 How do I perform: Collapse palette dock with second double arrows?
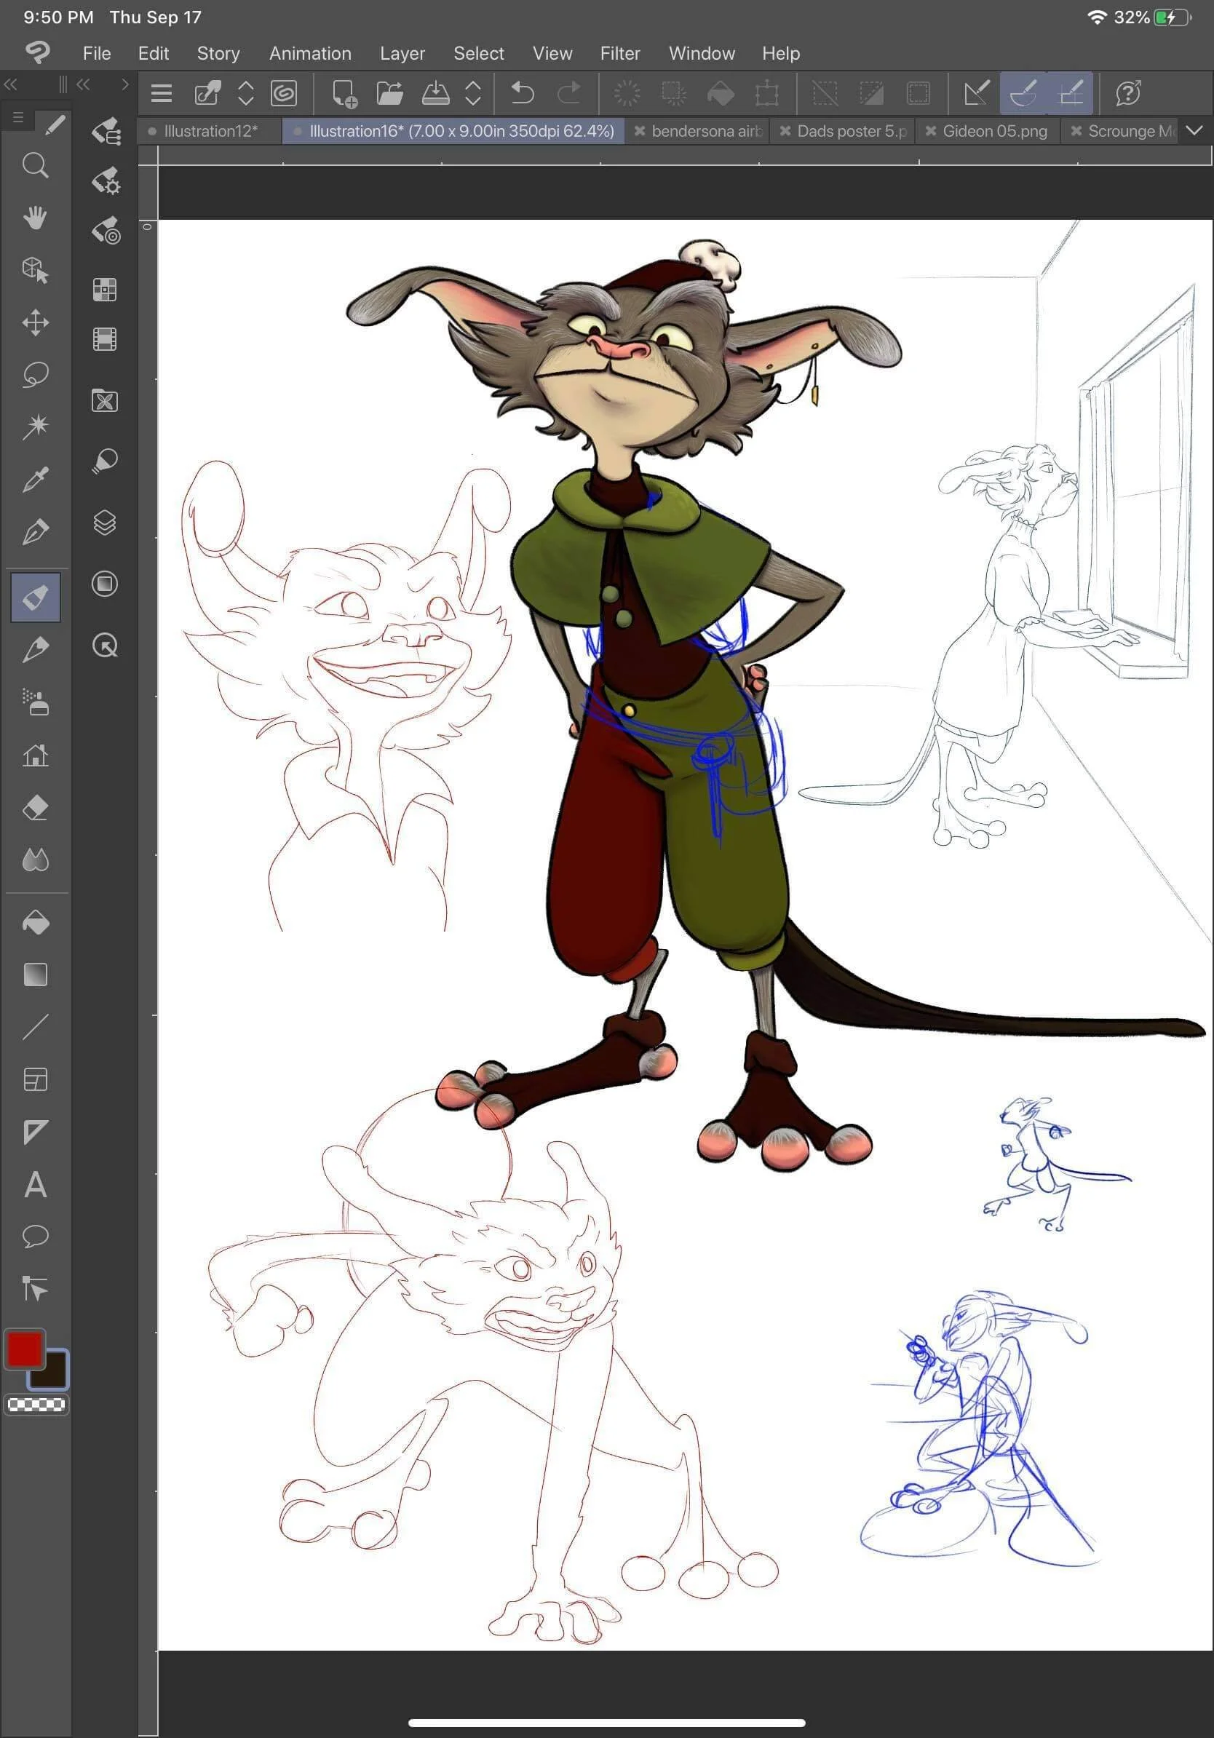coord(83,84)
